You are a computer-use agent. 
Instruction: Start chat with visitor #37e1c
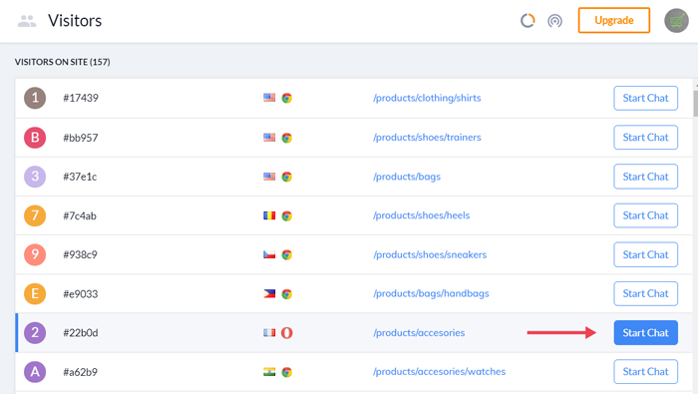[645, 177]
